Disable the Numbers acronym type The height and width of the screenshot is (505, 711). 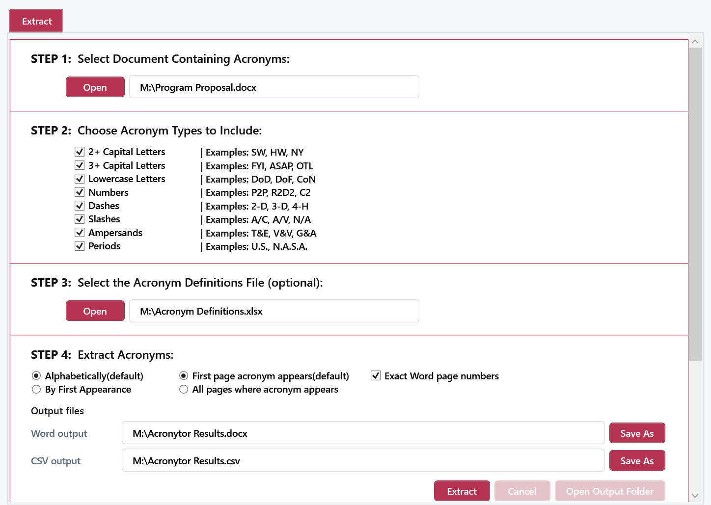tap(80, 192)
